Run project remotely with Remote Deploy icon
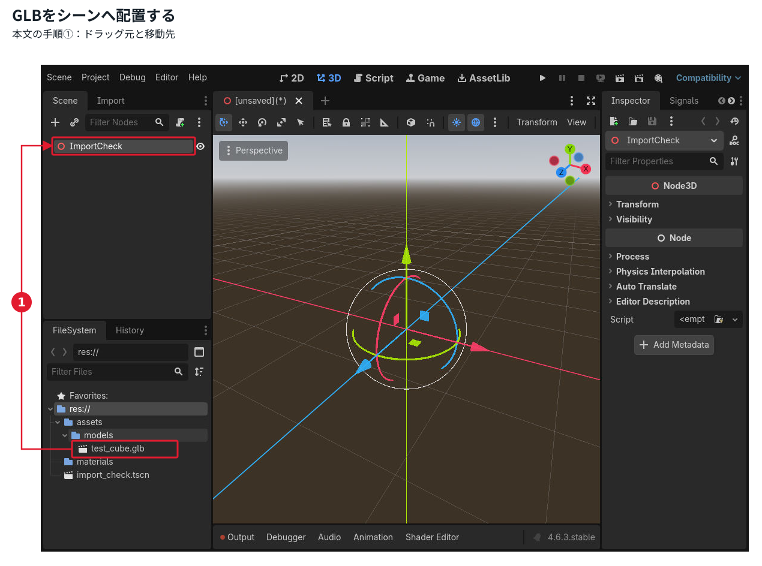The width and height of the screenshot is (762, 566). click(x=601, y=78)
